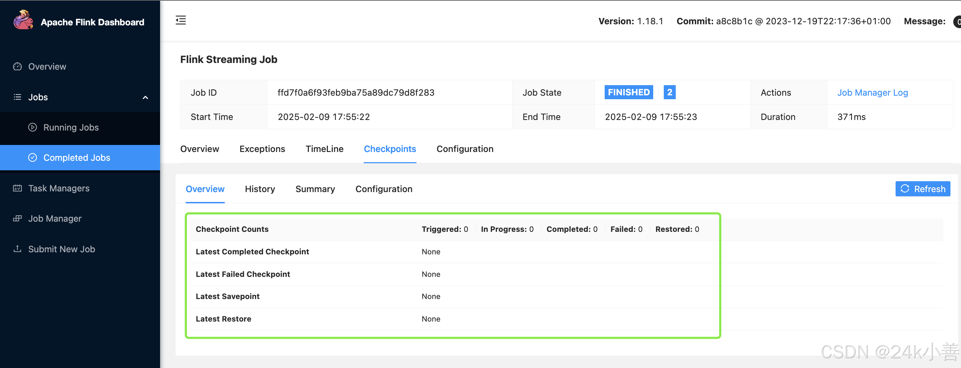Click the Restored: 0 count

(x=677, y=229)
